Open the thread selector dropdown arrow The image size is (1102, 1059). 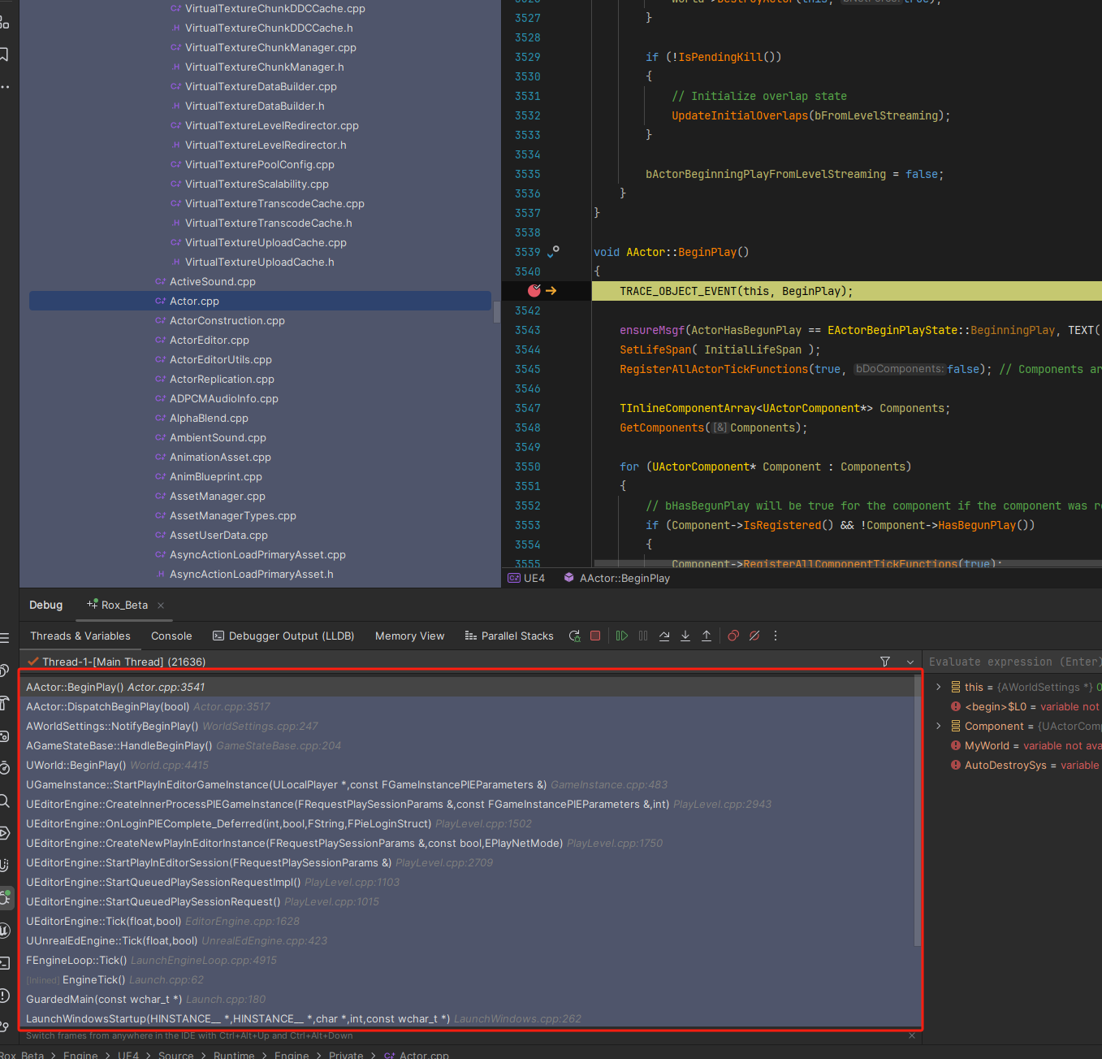[x=910, y=662]
